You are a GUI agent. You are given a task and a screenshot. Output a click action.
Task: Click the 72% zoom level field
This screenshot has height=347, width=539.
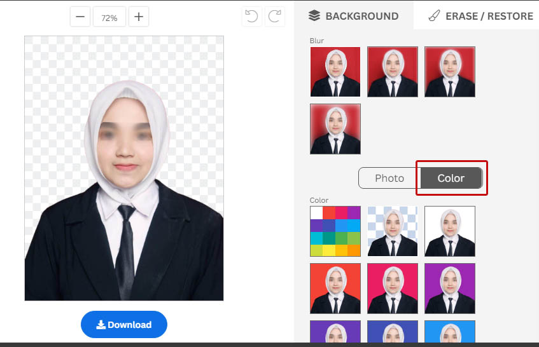click(x=109, y=17)
